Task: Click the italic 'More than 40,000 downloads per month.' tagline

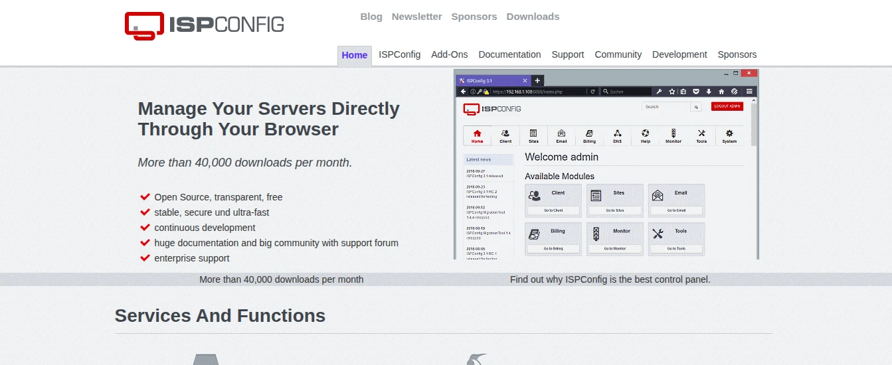Action: click(x=245, y=163)
